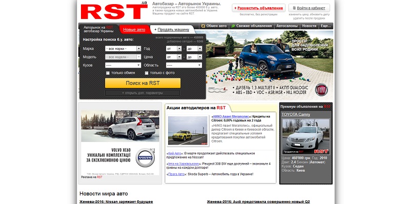Open the Марка все марки dropdown

[x=123, y=49]
